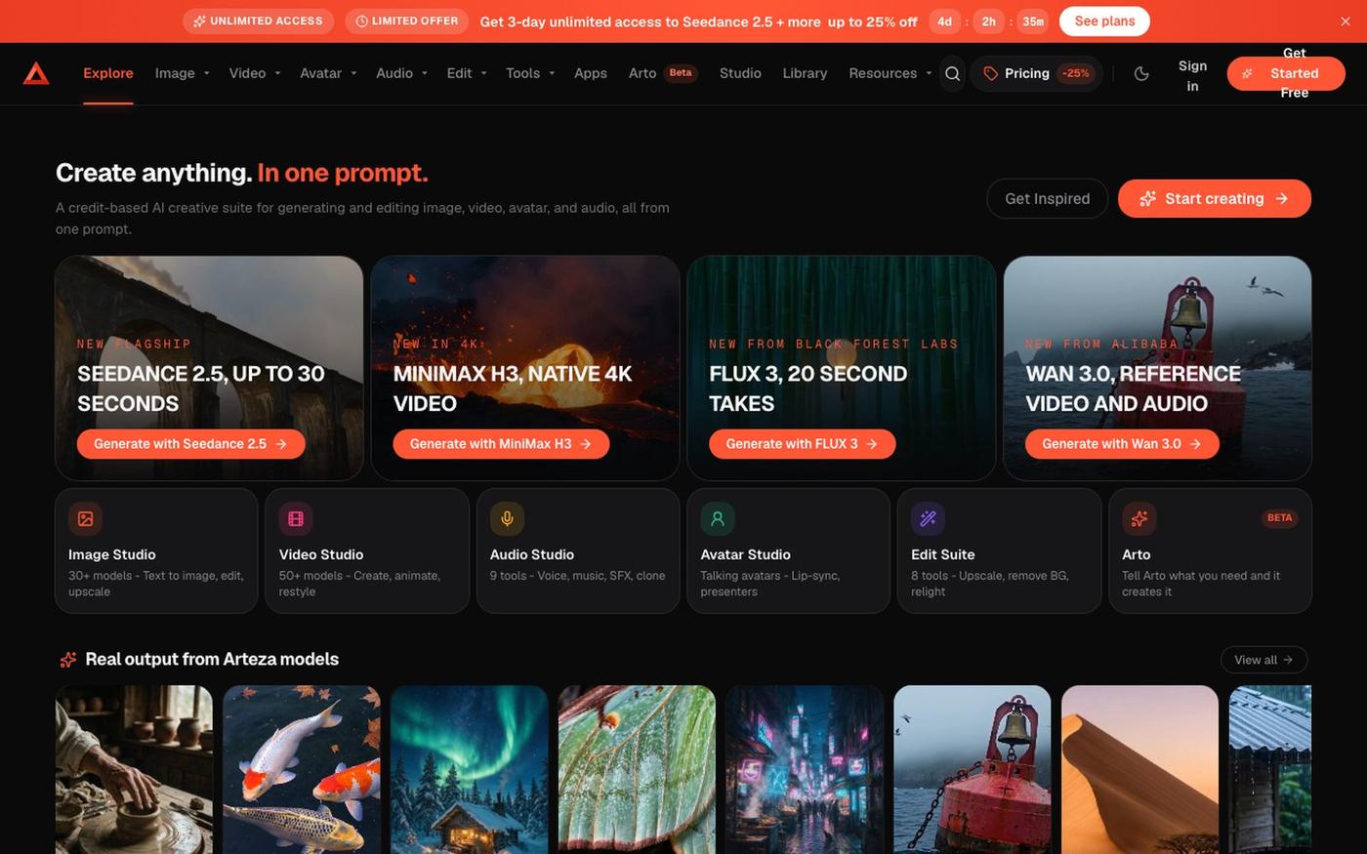The image size is (1367, 854).
Task: Open the pottery hands thumbnail
Action: click(134, 769)
